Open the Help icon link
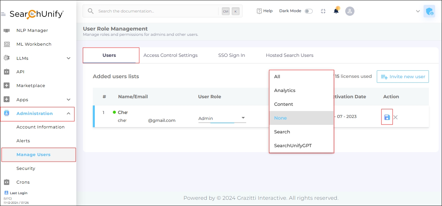Screen dimensions: 442x206 pyautogui.click(x=265, y=11)
